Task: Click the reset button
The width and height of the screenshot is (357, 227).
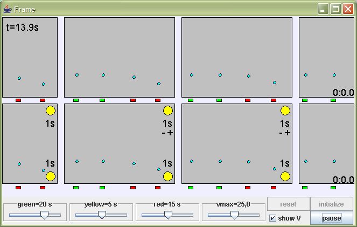Action: pos(288,204)
